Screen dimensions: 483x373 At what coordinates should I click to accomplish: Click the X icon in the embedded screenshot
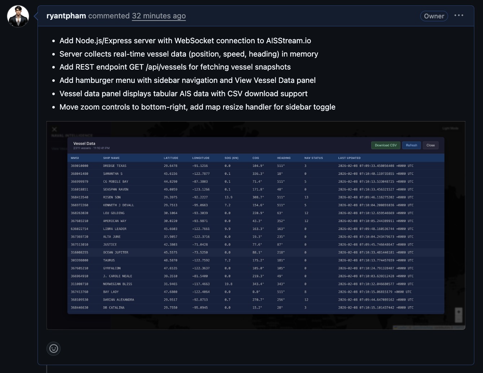[54, 129]
